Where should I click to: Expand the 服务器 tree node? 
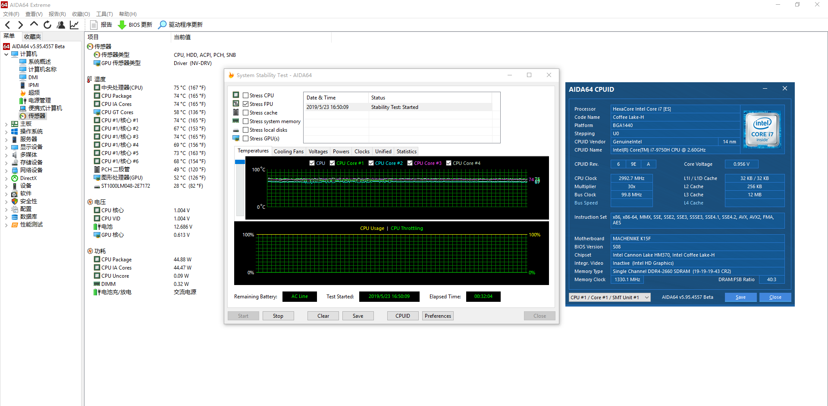click(6, 139)
